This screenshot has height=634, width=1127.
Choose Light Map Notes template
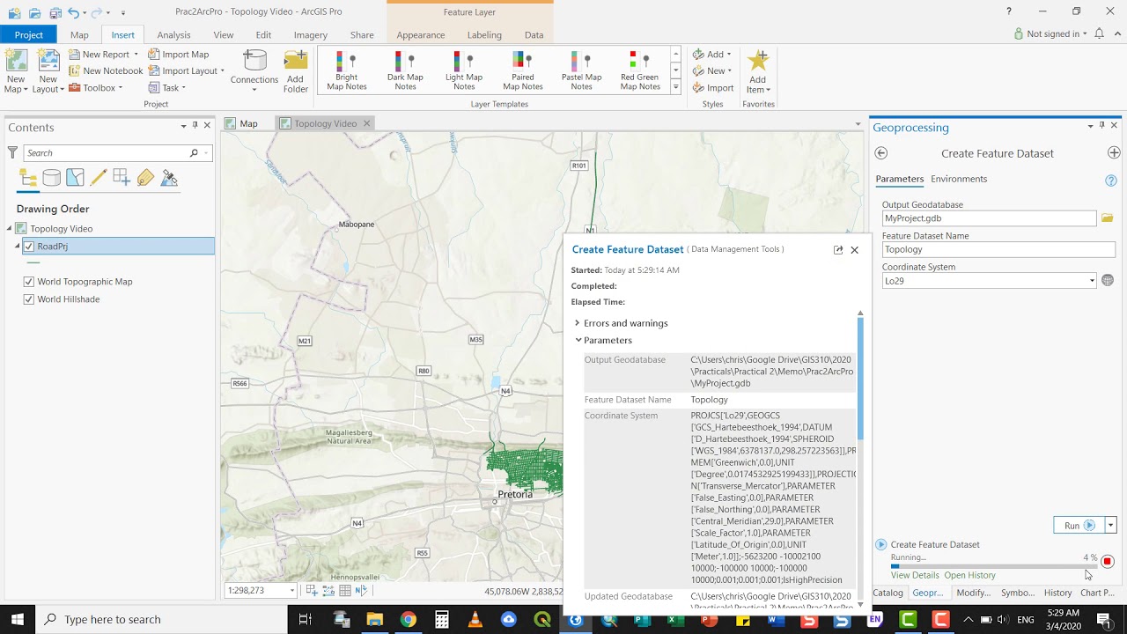click(x=464, y=70)
